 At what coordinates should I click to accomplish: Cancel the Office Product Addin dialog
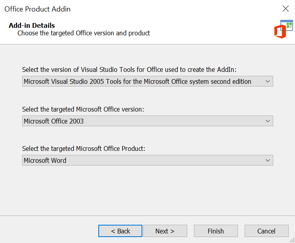pyautogui.click(x=266, y=231)
